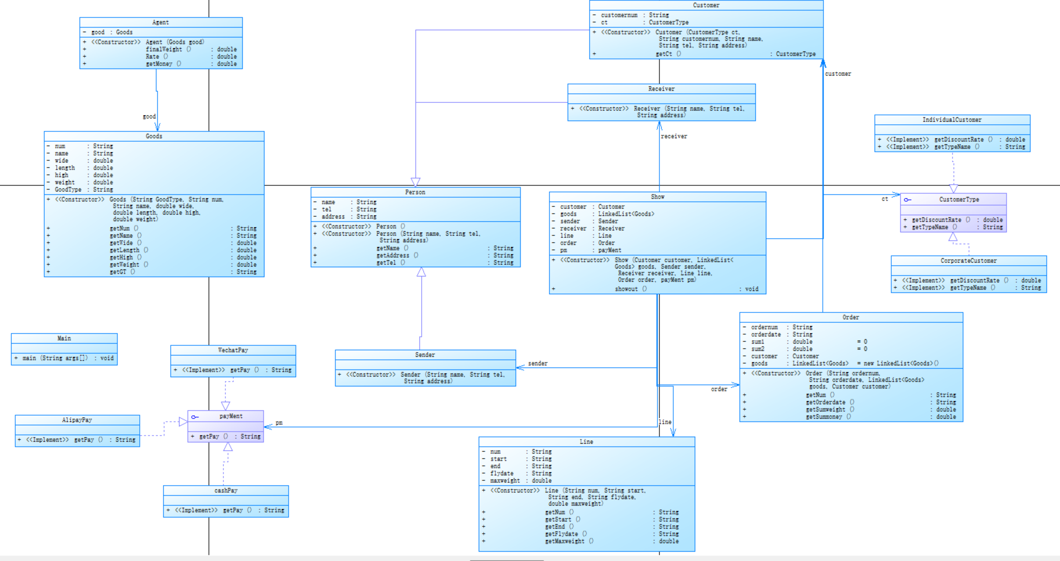Image resolution: width=1060 pixels, height=561 pixels.
Task: Select the Agent class title
Action: point(160,22)
